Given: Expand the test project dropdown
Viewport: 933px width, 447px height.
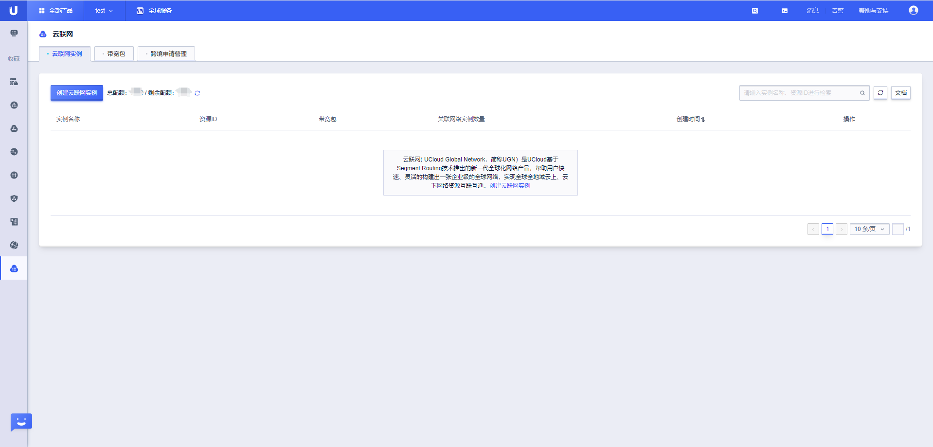Looking at the screenshot, I should [104, 11].
